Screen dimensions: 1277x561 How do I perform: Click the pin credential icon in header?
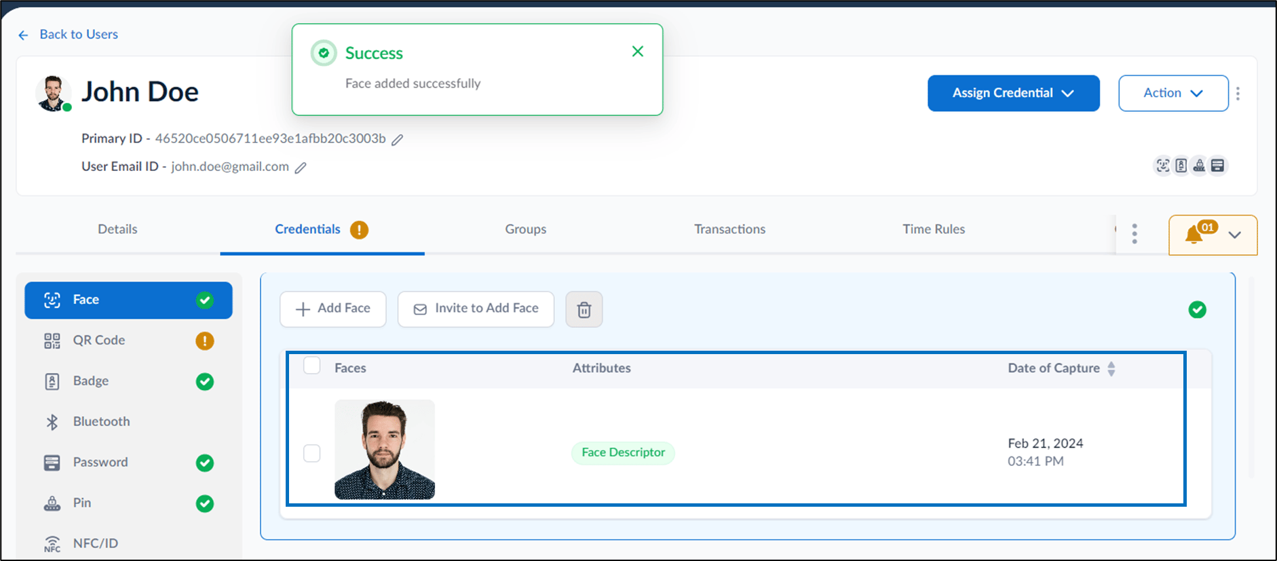[x=1200, y=166]
